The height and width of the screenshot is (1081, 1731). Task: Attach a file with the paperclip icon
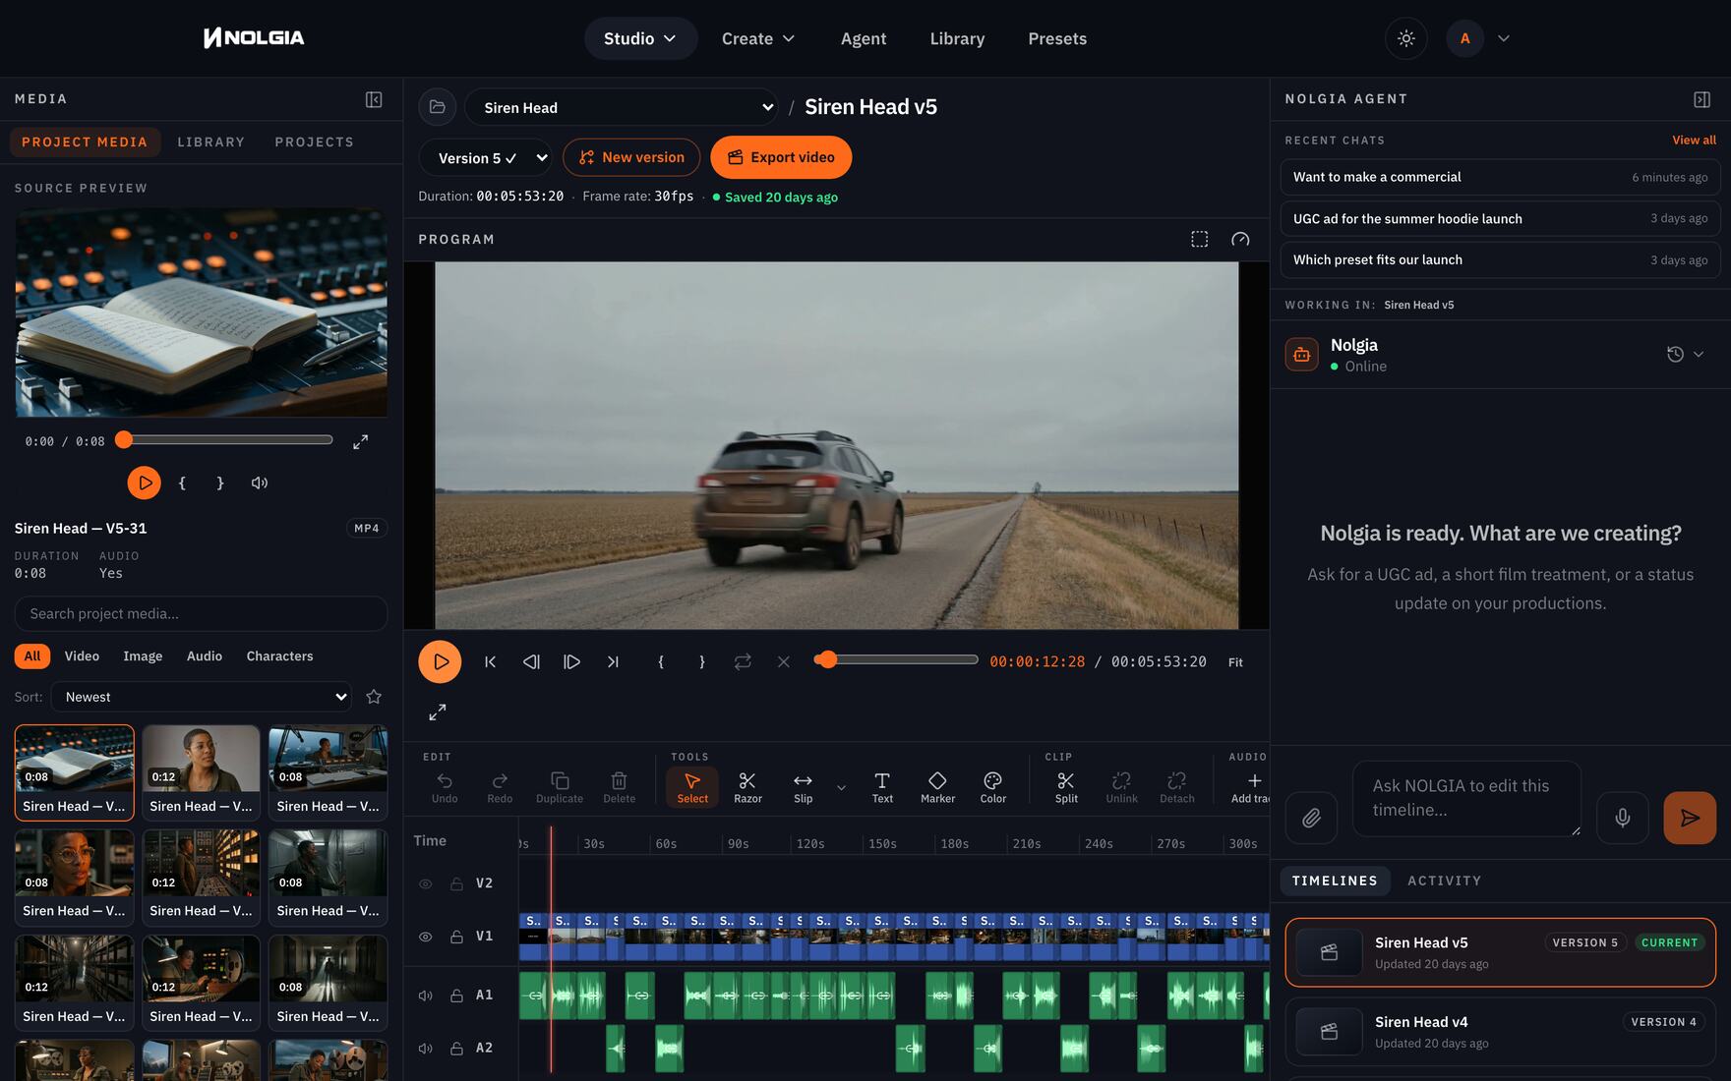(x=1311, y=818)
